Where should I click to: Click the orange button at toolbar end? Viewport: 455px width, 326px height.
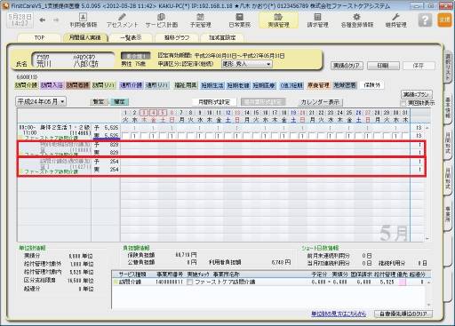444,20
